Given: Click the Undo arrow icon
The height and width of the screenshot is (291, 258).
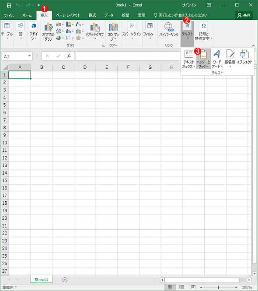Looking at the screenshot, I should 18,5.
